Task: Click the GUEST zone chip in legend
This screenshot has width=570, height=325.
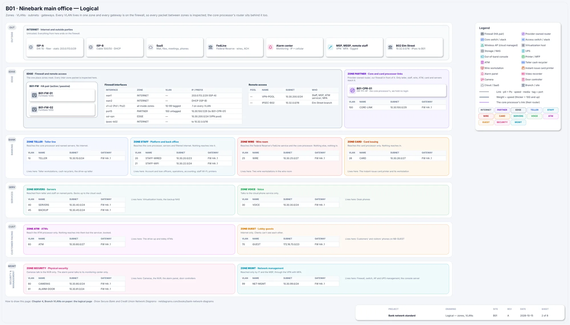Action: click(486, 122)
